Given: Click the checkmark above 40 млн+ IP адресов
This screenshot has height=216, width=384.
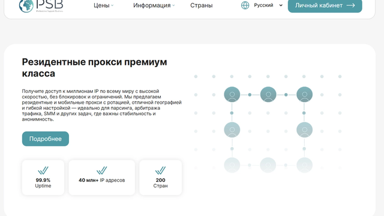Looking at the screenshot, I should tap(101, 170).
